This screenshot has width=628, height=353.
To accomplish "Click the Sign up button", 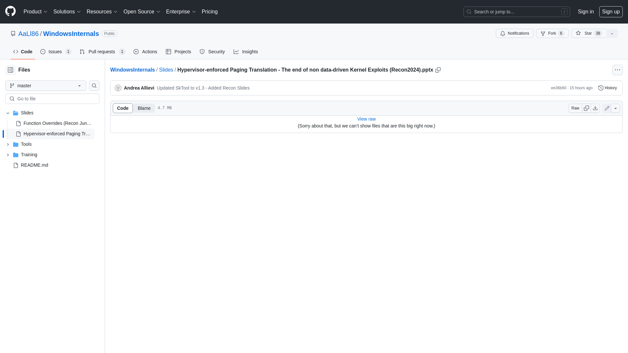I will 611,12.
